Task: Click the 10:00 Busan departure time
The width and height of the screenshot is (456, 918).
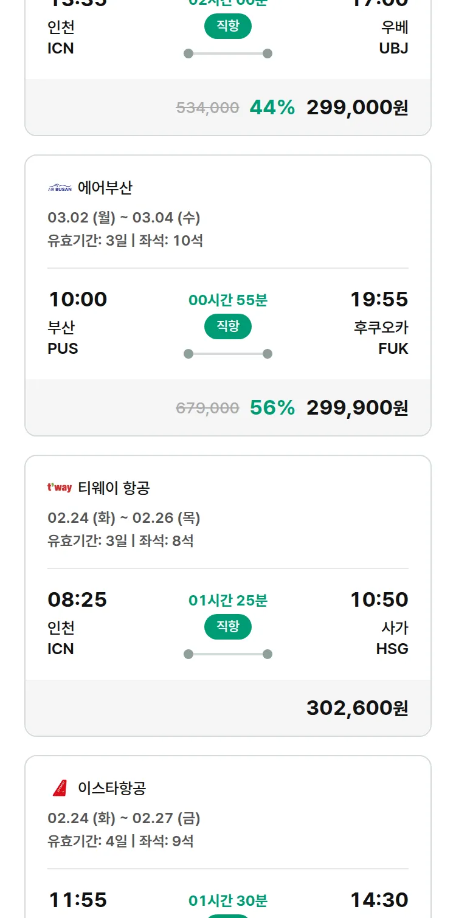Action: pyautogui.click(x=78, y=299)
